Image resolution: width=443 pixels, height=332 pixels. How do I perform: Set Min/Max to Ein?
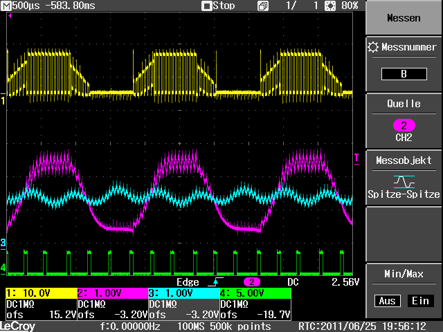(420, 301)
